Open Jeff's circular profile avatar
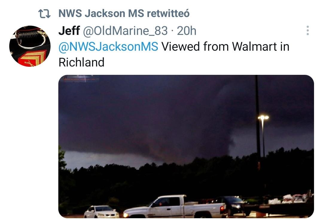 click(x=30, y=46)
